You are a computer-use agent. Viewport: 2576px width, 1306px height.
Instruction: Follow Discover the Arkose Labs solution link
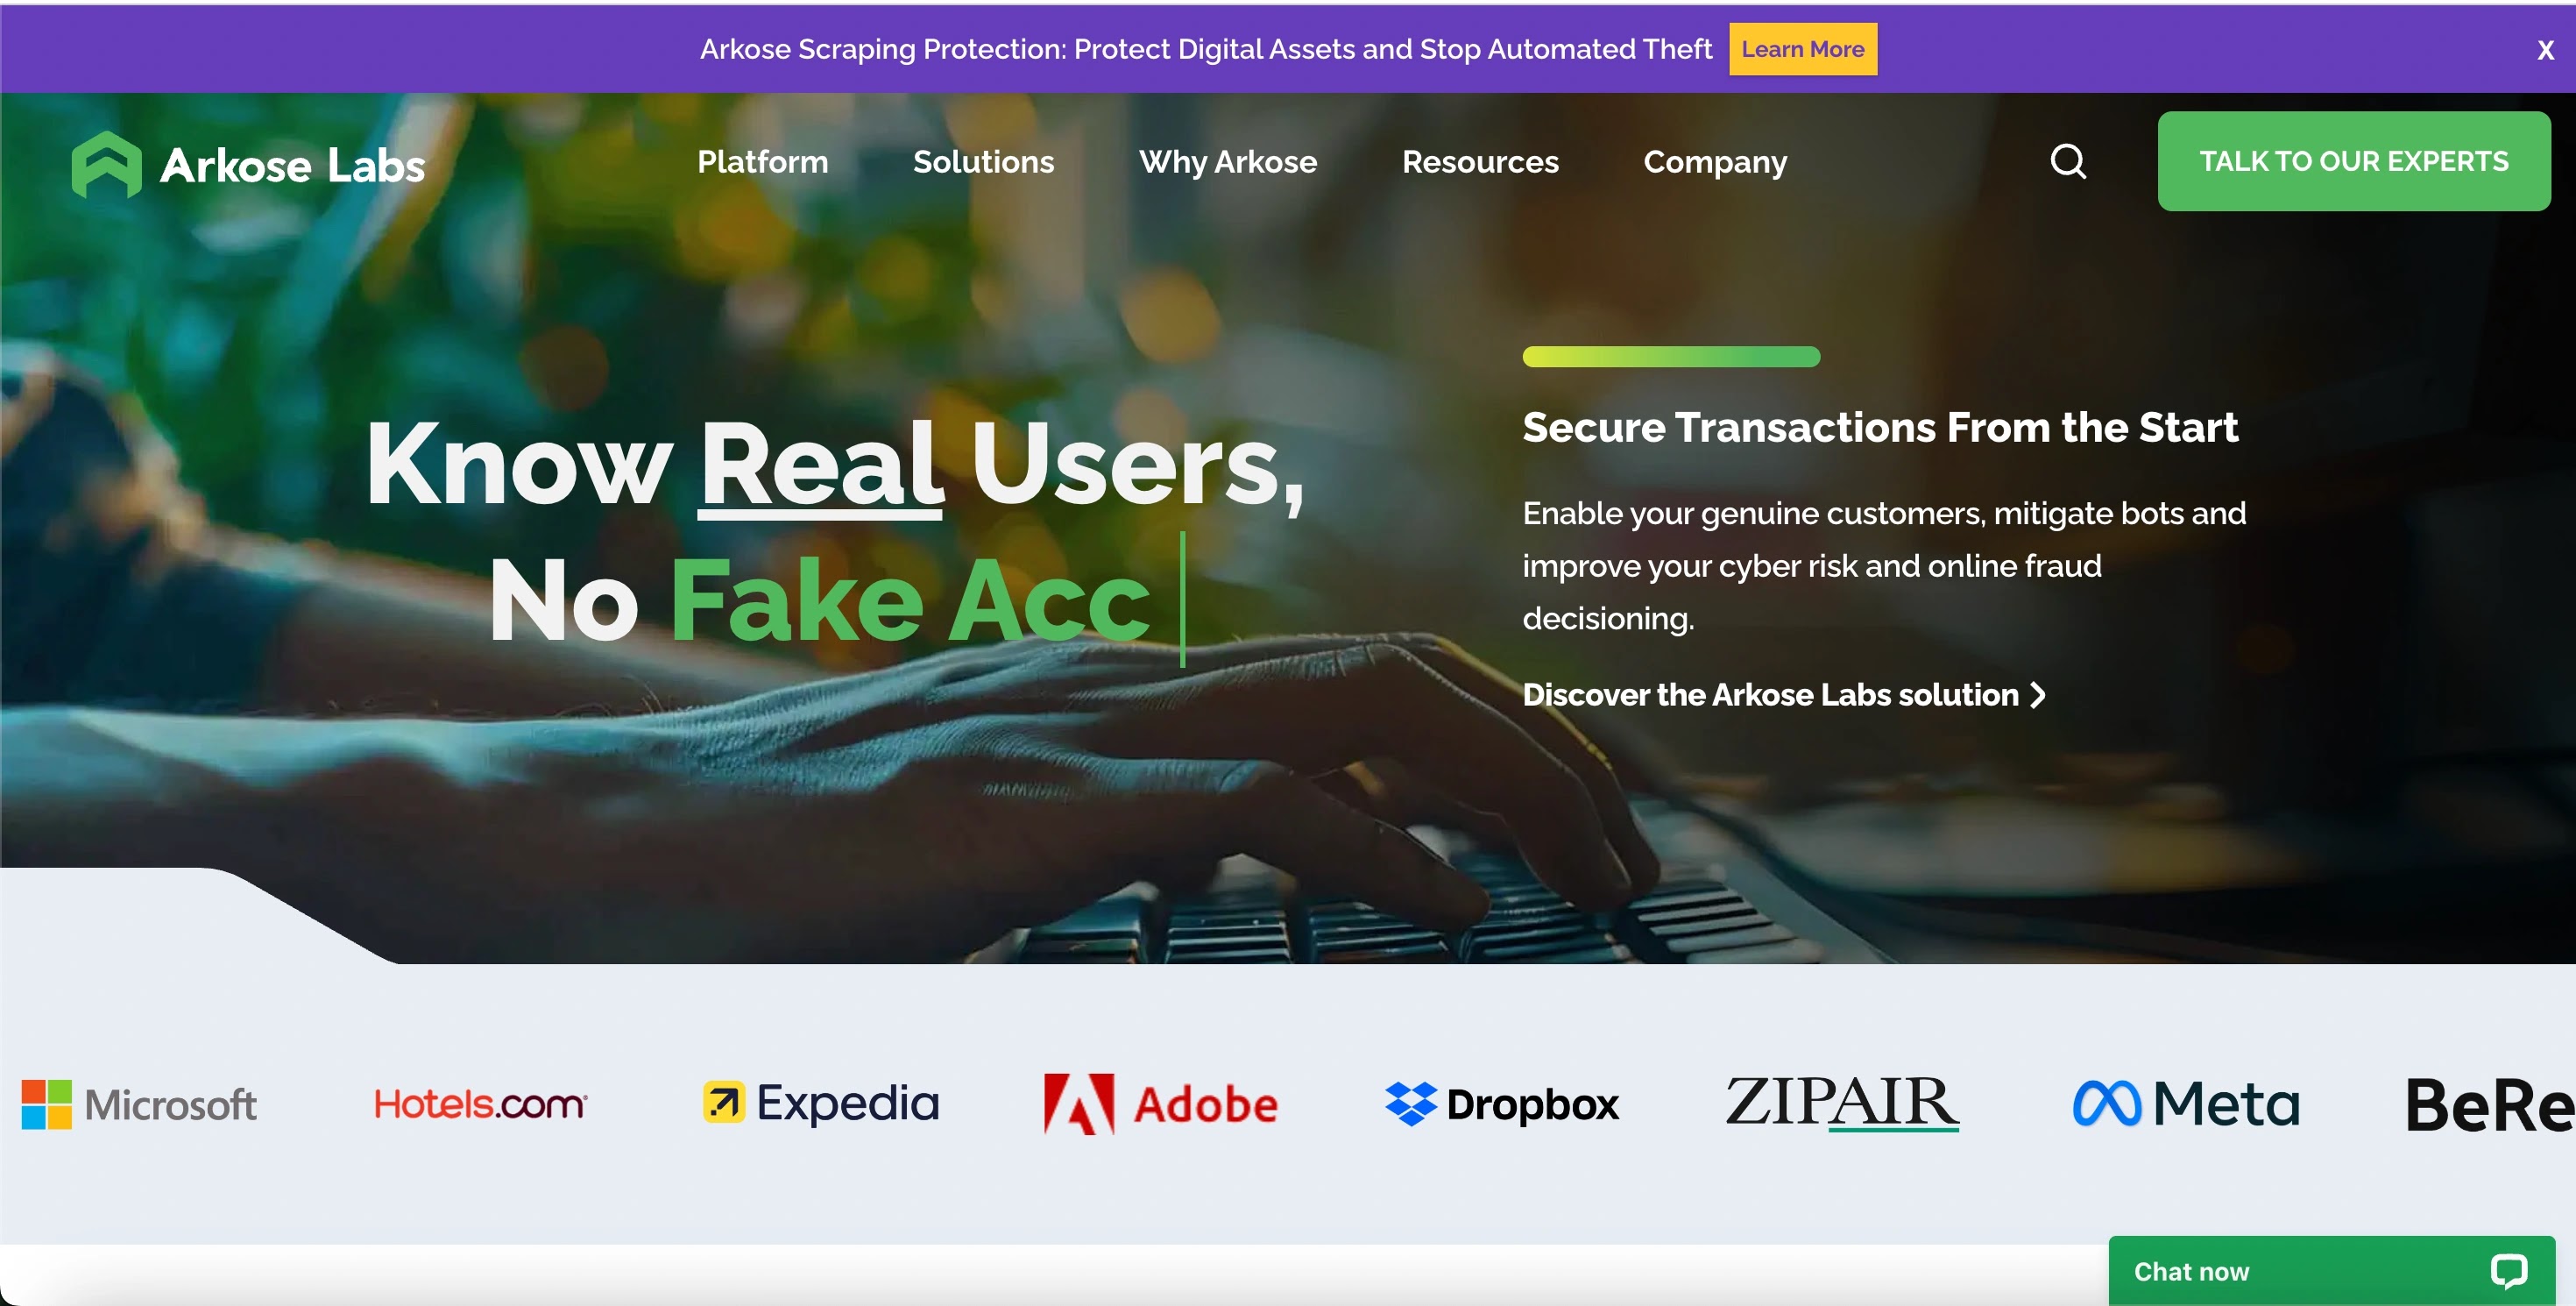(1784, 694)
